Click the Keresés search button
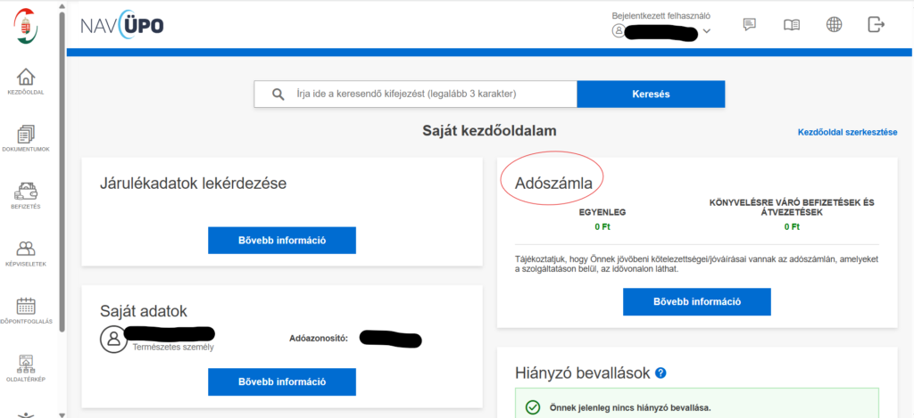Screen dimensions: 914x418 651,94
